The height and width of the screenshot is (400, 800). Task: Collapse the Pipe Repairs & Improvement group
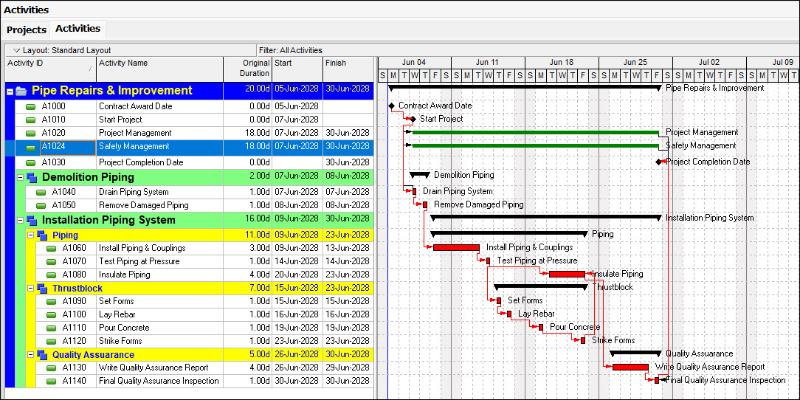[x=9, y=92]
